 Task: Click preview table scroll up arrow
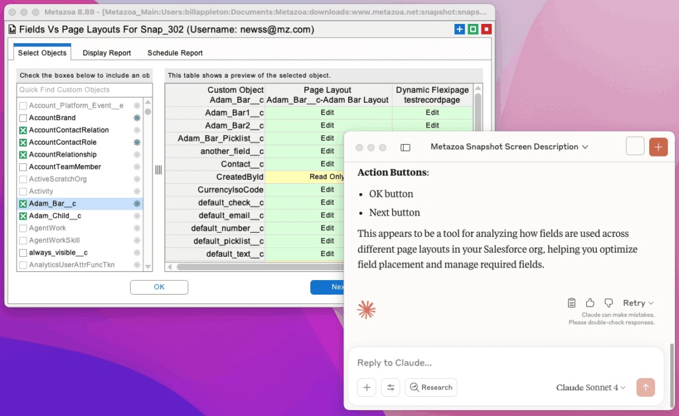coord(478,88)
